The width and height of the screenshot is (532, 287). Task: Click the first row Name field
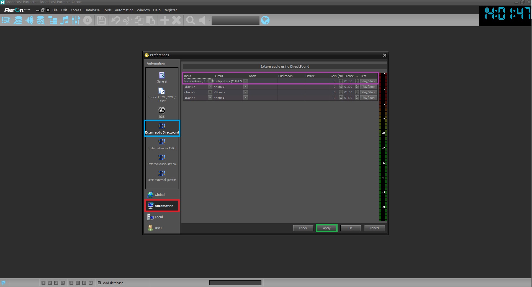263,81
